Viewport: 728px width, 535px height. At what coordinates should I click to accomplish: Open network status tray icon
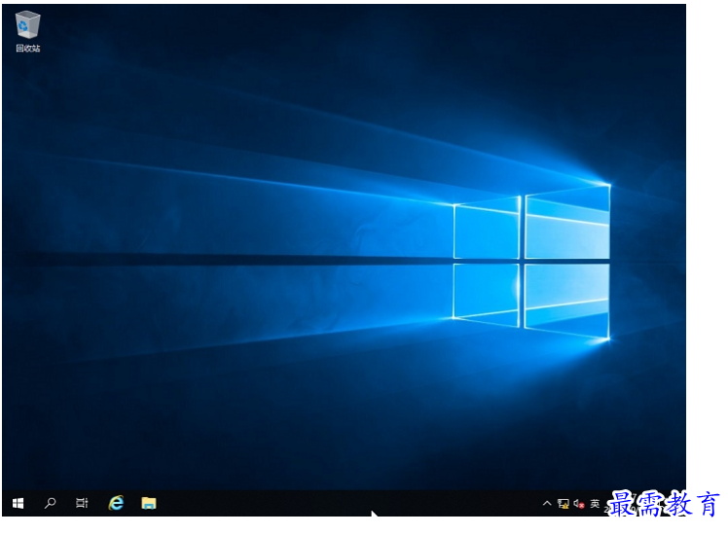coord(564,504)
